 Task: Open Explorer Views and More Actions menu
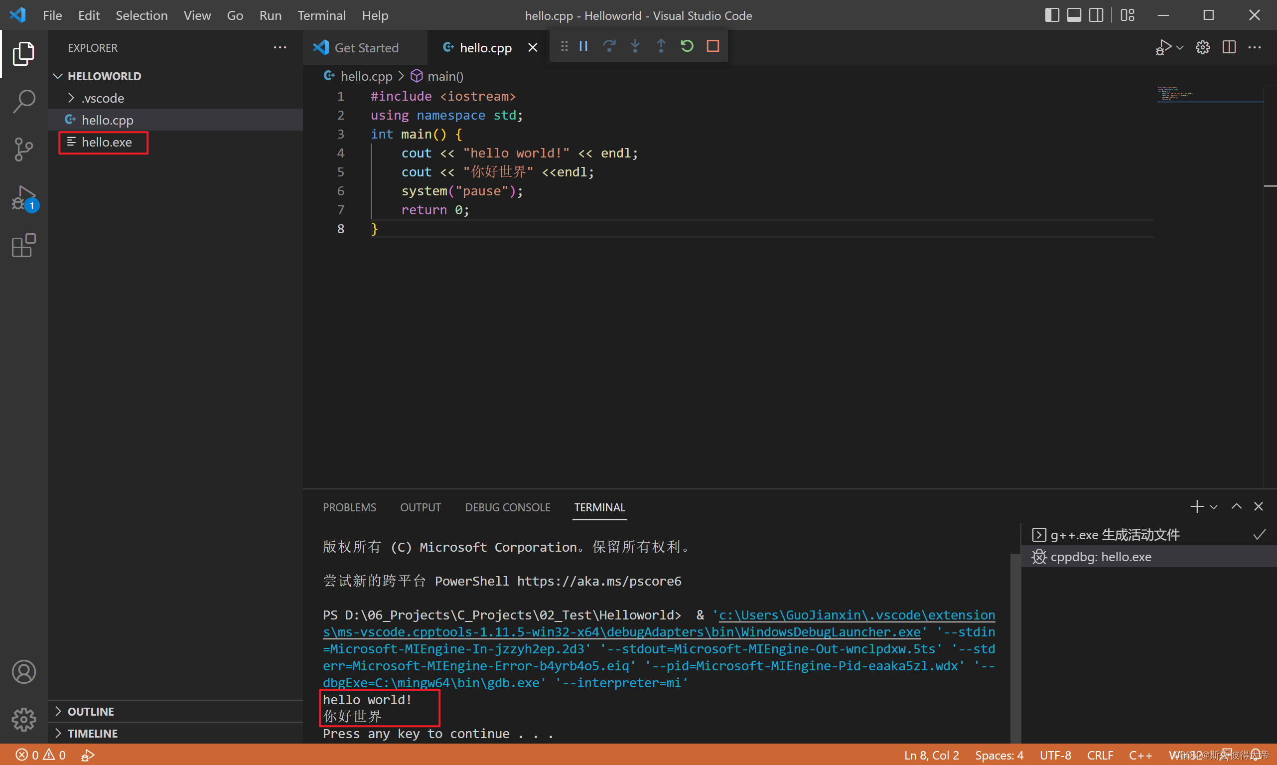280,47
